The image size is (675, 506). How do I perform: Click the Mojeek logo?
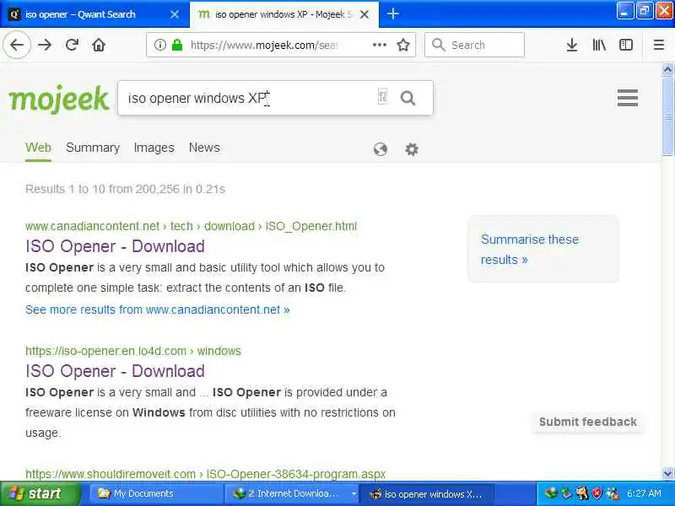tap(58, 100)
